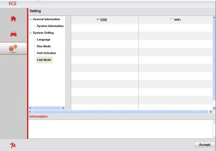Select the settings gears icon

point(13,48)
